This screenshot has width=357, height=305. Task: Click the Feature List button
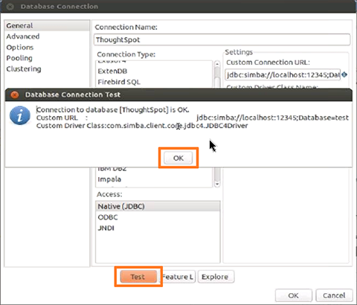(x=178, y=277)
